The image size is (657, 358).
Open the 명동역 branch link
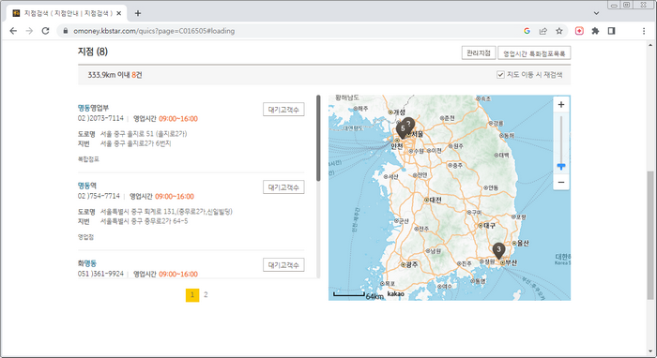(87, 186)
